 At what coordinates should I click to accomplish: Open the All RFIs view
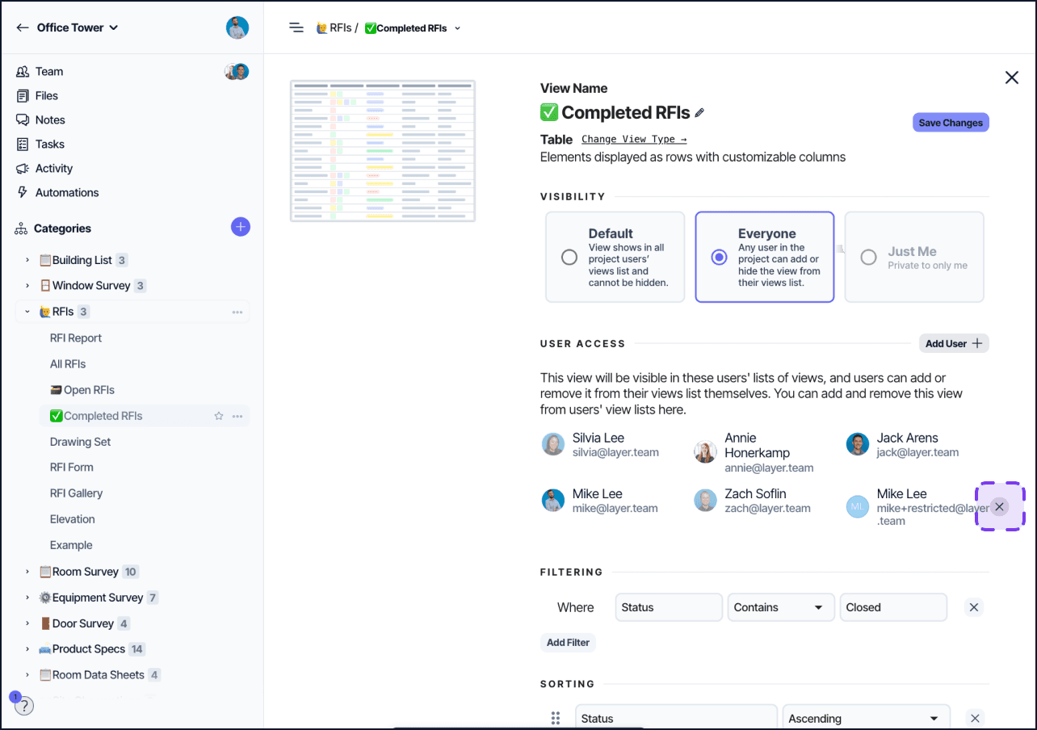click(68, 364)
